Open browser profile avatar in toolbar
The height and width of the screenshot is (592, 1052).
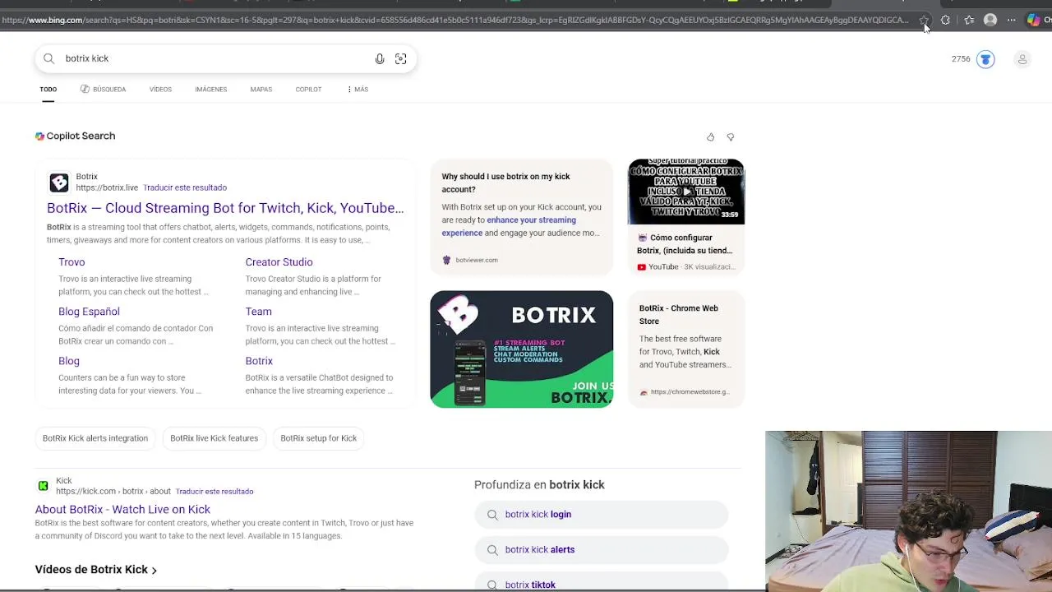pyautogui.click(x=990, y=20)
